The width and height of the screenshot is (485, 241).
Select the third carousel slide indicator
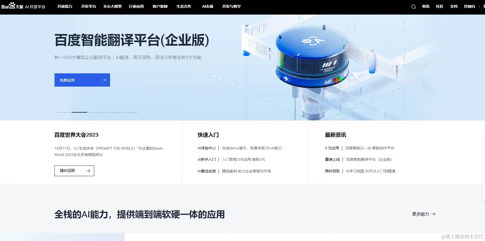[x=96, y=112]
